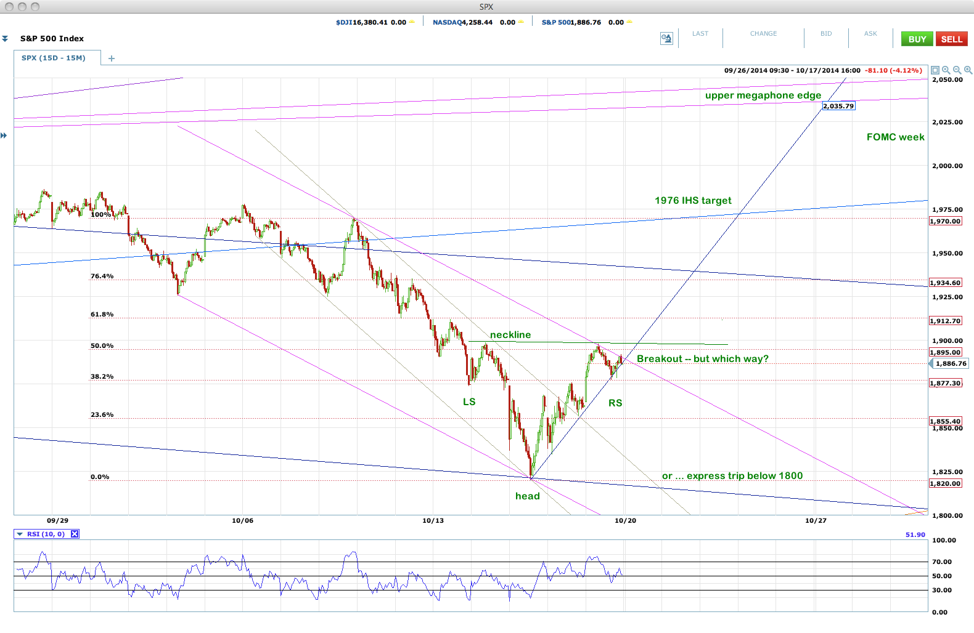Zoom out using the minus magnifier icon
This screenshot has width=974, height=633.
[957, 70]
